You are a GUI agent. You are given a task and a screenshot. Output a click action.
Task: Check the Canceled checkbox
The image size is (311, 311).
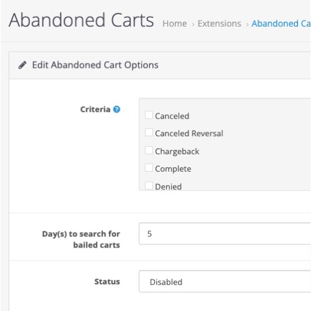pos(149,115)
